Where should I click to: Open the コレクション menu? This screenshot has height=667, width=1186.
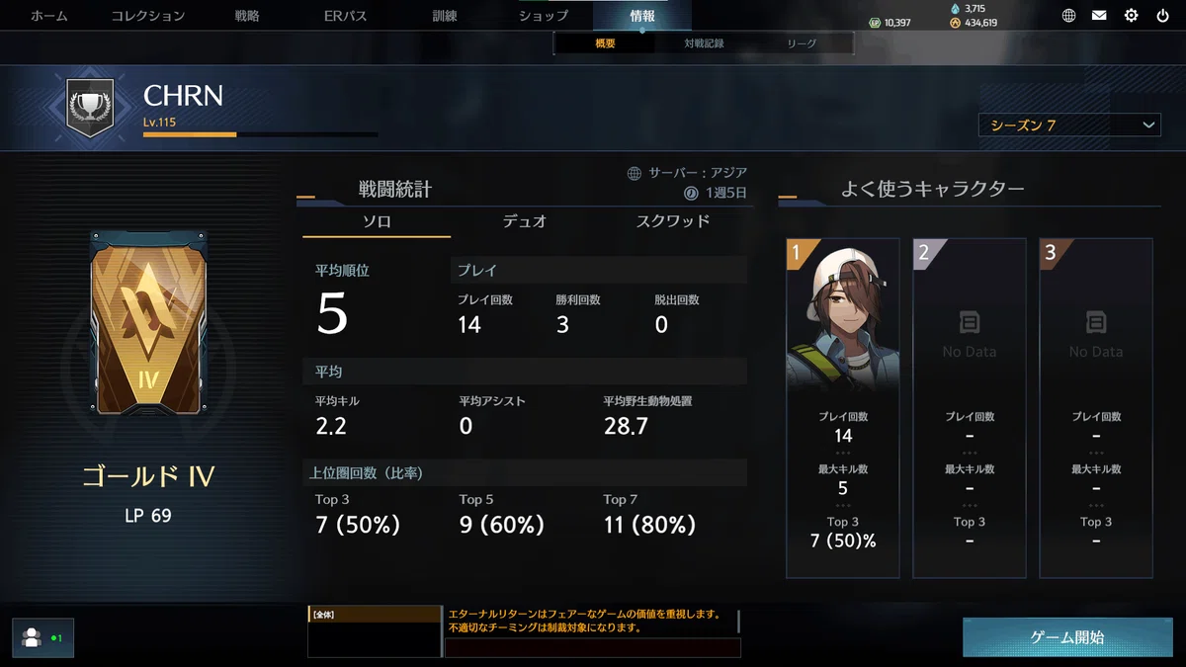[x=148, y=16]
